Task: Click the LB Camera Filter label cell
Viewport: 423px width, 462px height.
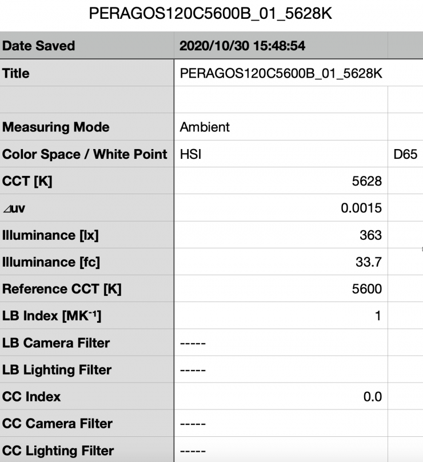Action: click(x=86, y=343)
